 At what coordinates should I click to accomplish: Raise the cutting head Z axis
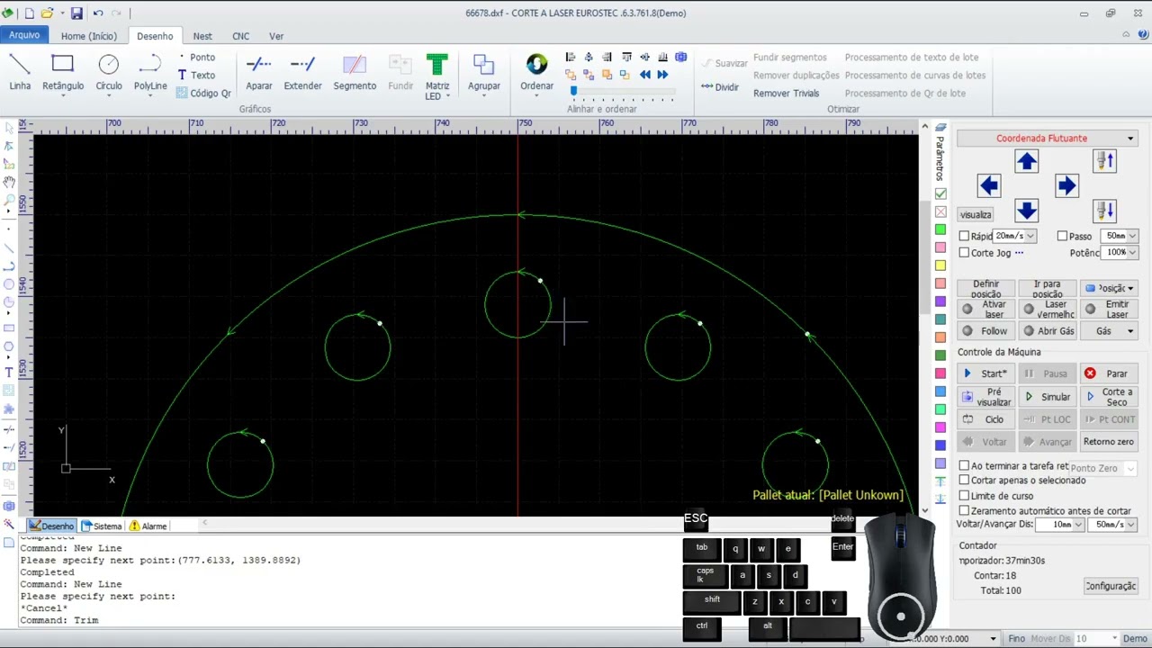click(x=1105, y=161)
